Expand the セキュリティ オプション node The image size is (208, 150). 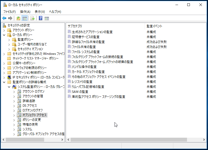9,49
